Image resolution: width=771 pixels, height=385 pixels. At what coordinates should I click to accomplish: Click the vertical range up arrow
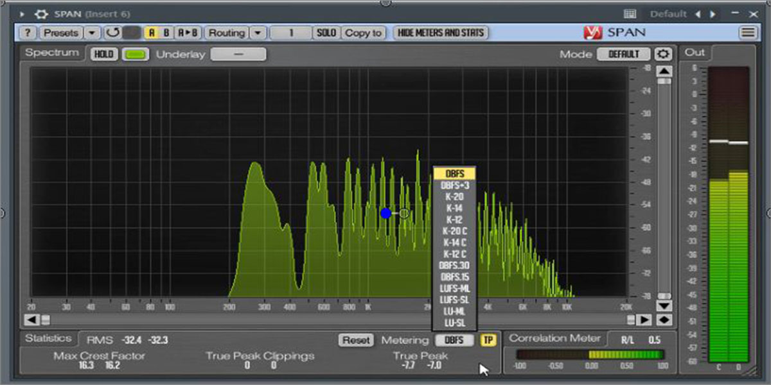(664, 71)
